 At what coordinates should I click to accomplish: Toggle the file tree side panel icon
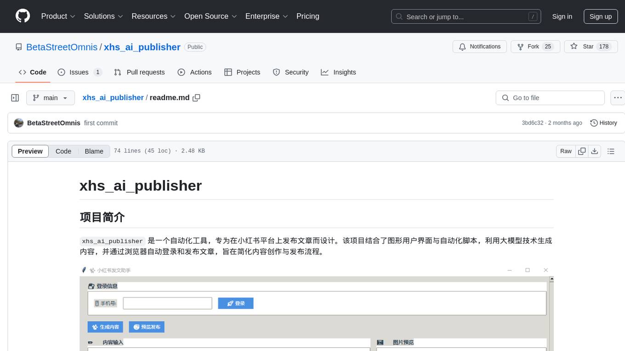[x=15, y=98]
